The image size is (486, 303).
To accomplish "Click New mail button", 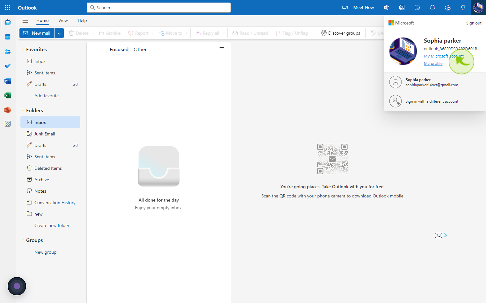I will pyautogui.click(x=37, y=33).
